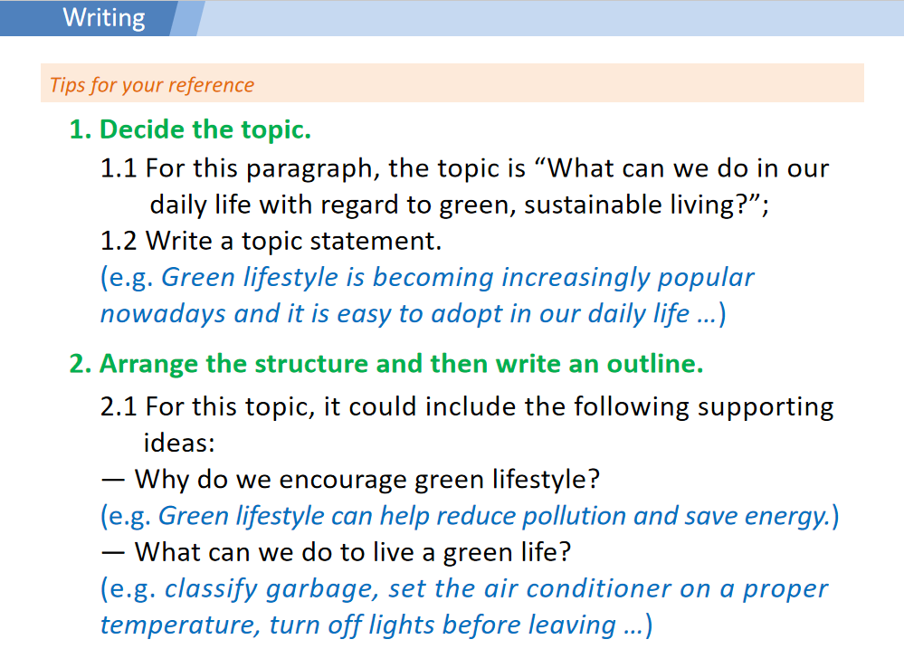Click the line starting '2.1 For this topic'
This screenshot has width=904, height=649.
466,406
